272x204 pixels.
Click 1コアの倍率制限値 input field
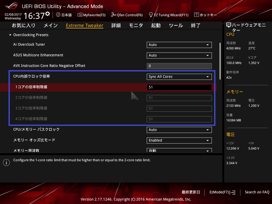point(179,87)
